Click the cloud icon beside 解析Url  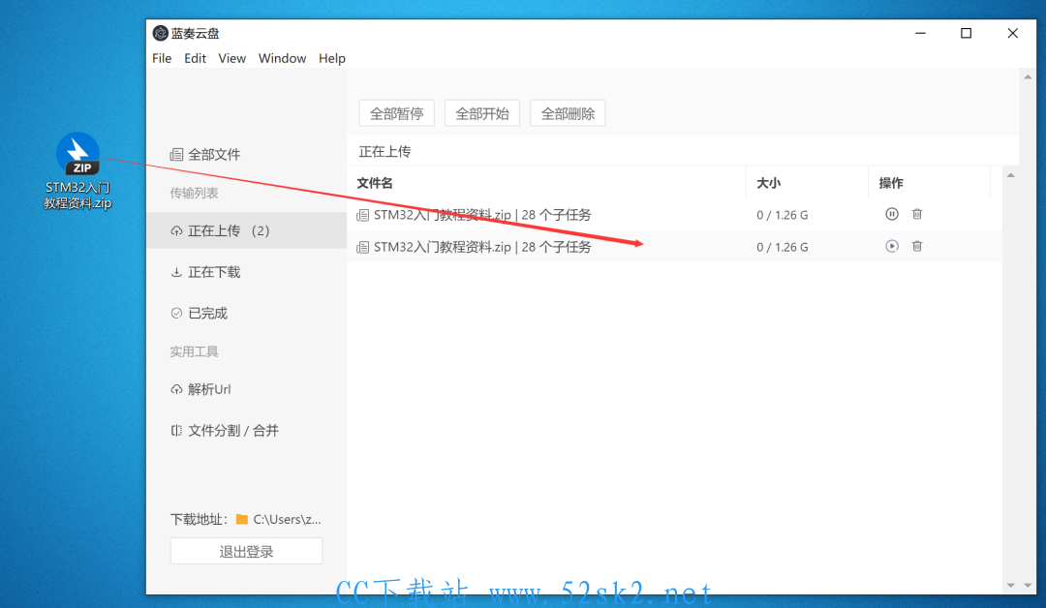176,389
